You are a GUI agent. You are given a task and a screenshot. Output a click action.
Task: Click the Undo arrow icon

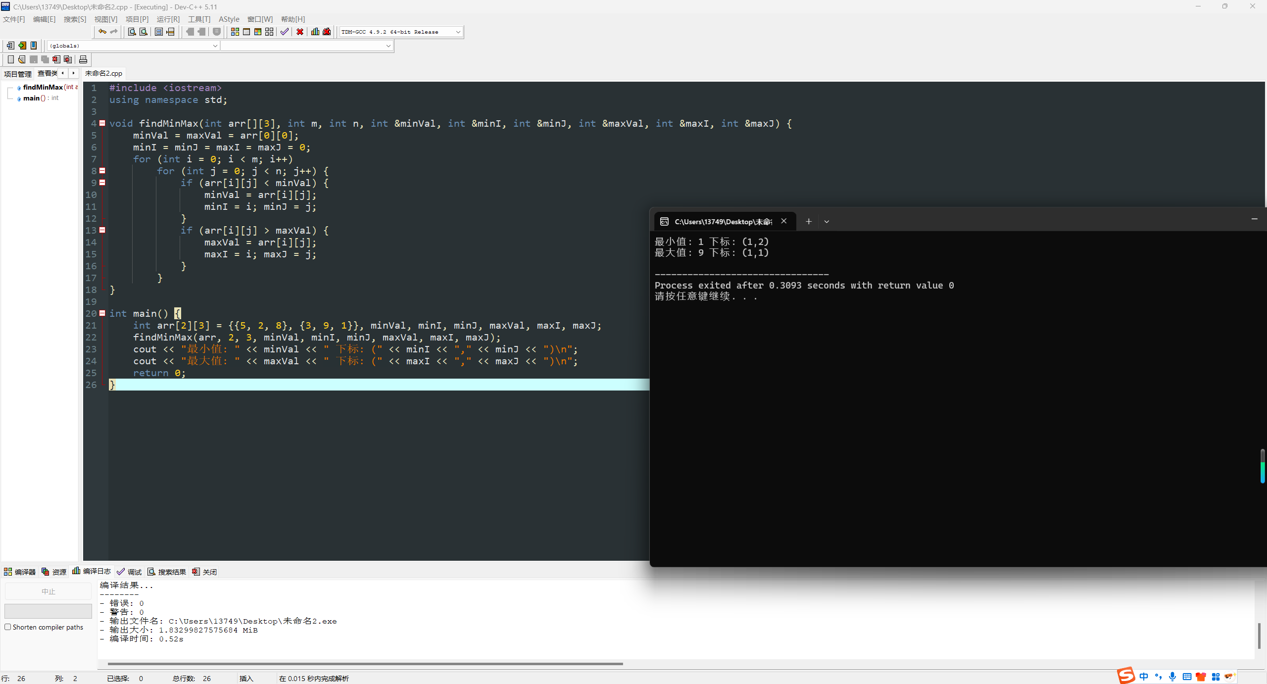(102, 32)
